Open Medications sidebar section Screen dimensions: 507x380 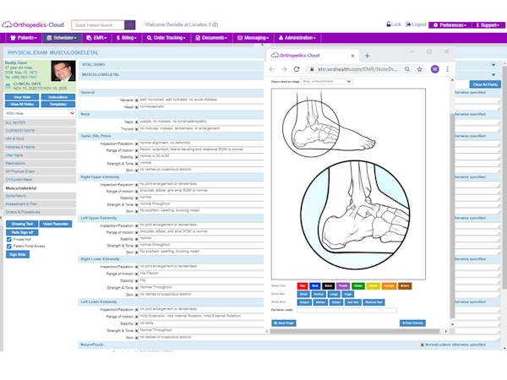40,164
